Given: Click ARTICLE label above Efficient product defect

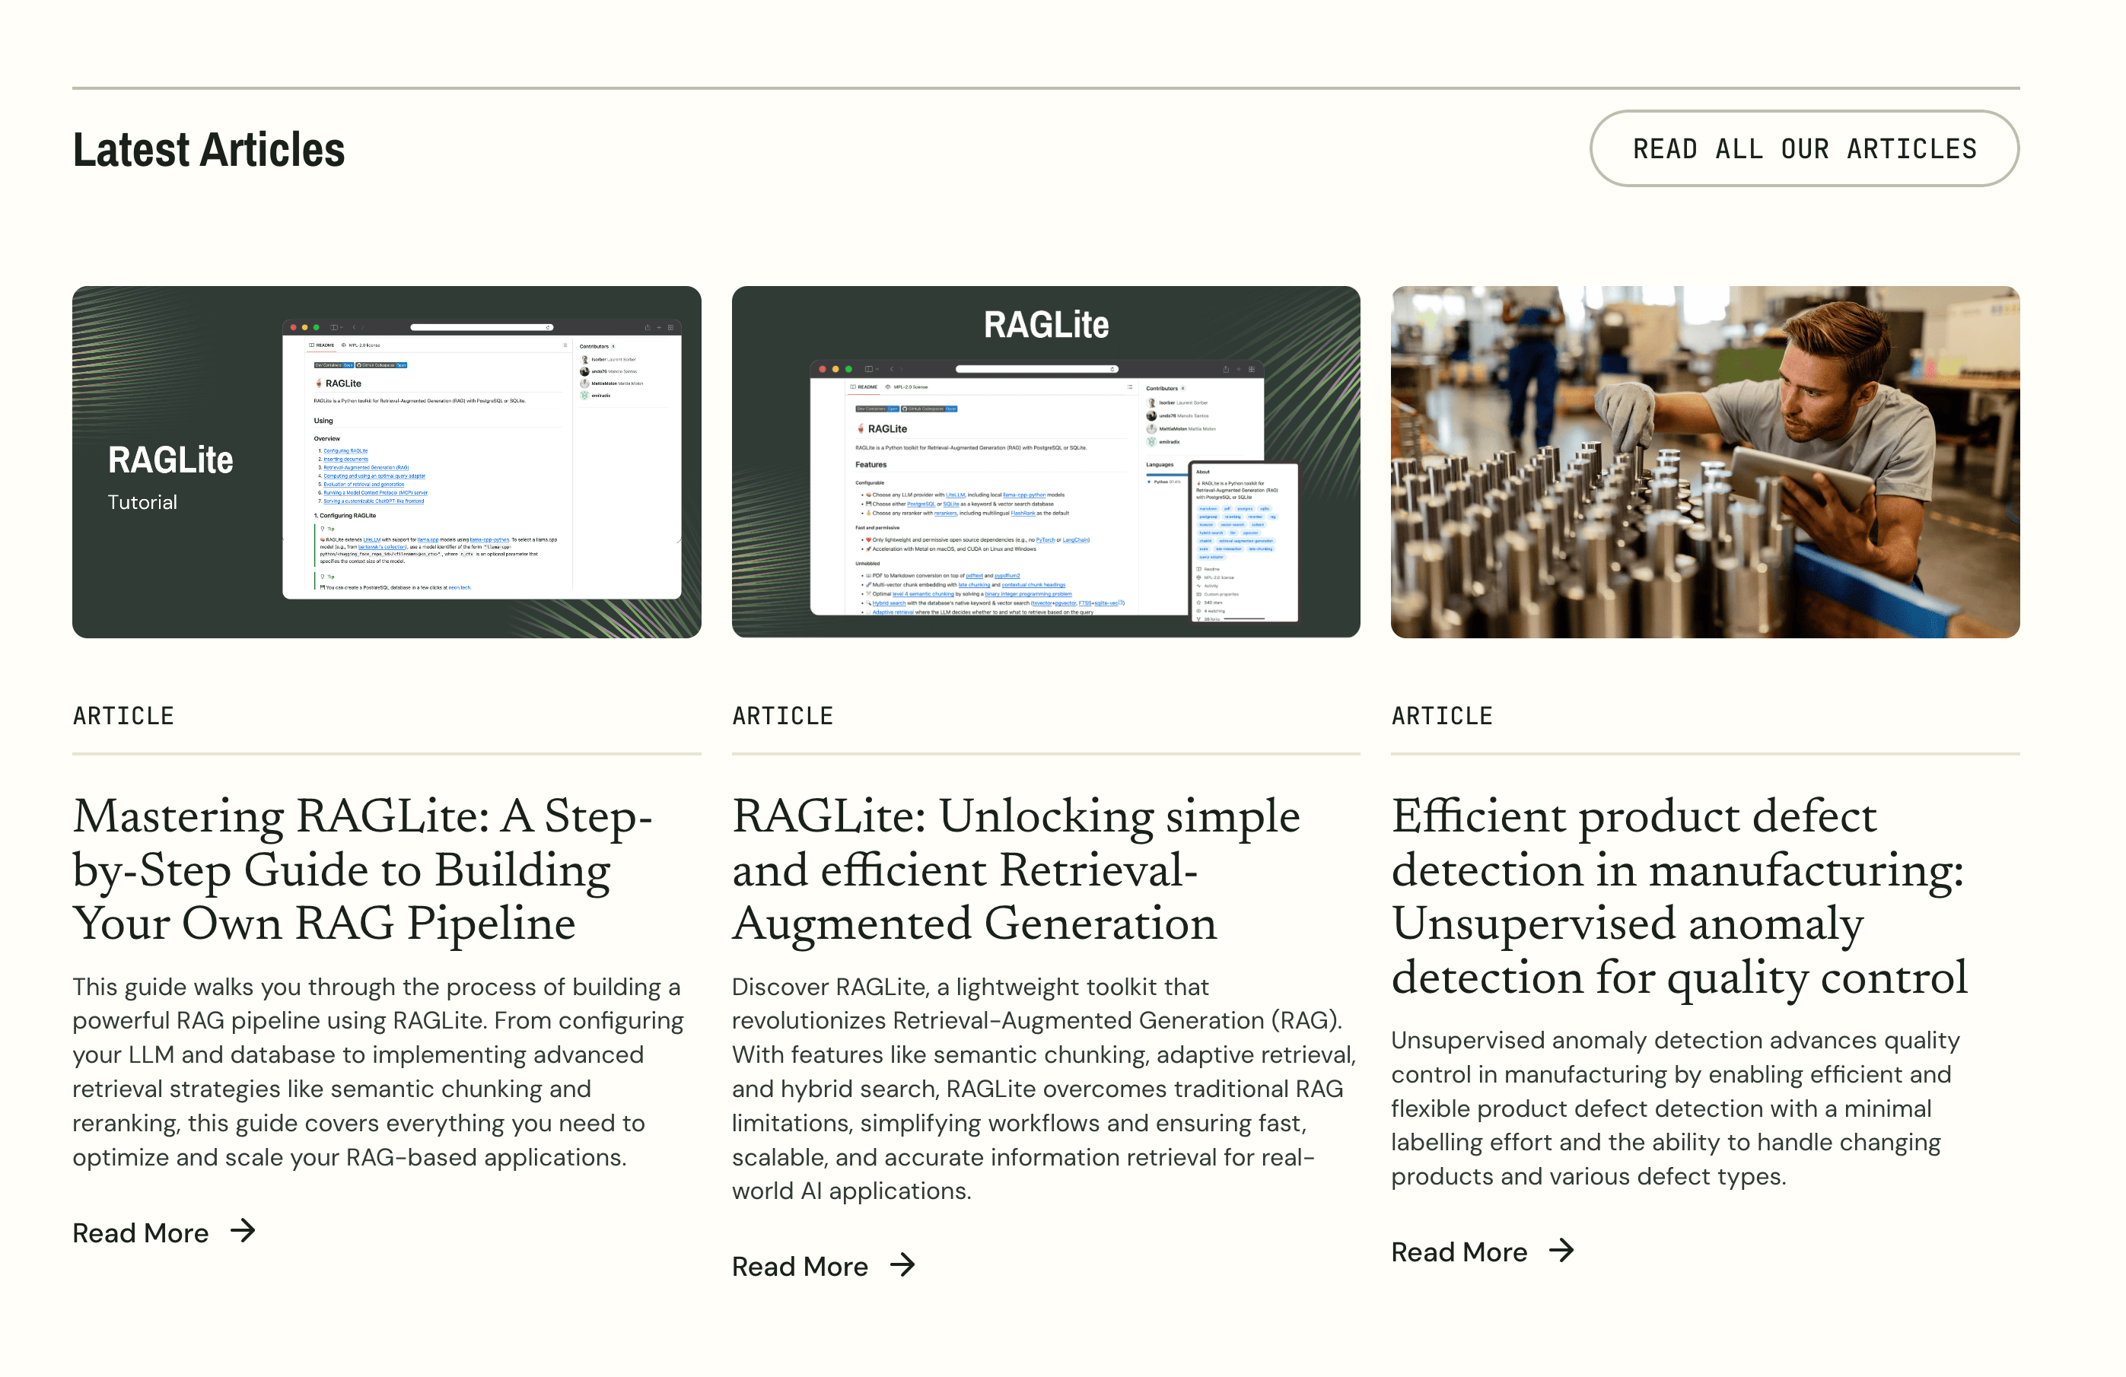Looking at the screenshot, I should [x=1442, y=716].
